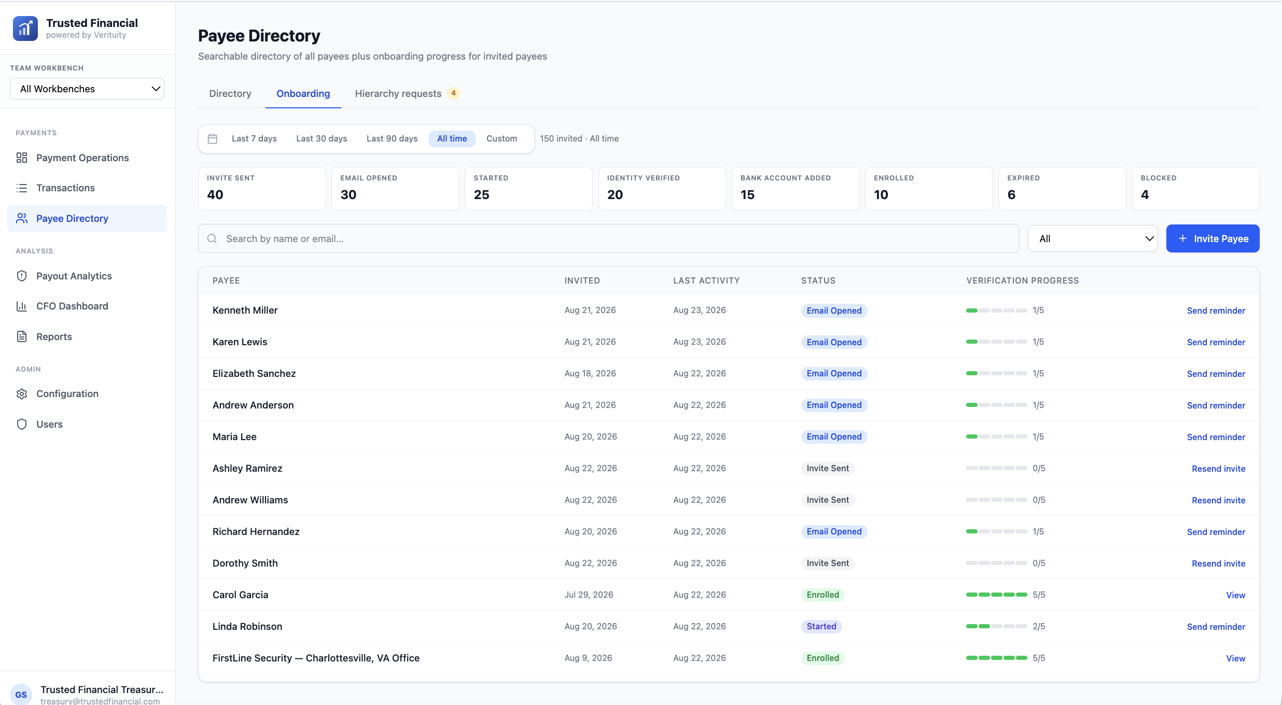This screenshot has height=705, width=1282.
Task: Resend invite to Ashley Ramirez
Action: click(1218, 469)
